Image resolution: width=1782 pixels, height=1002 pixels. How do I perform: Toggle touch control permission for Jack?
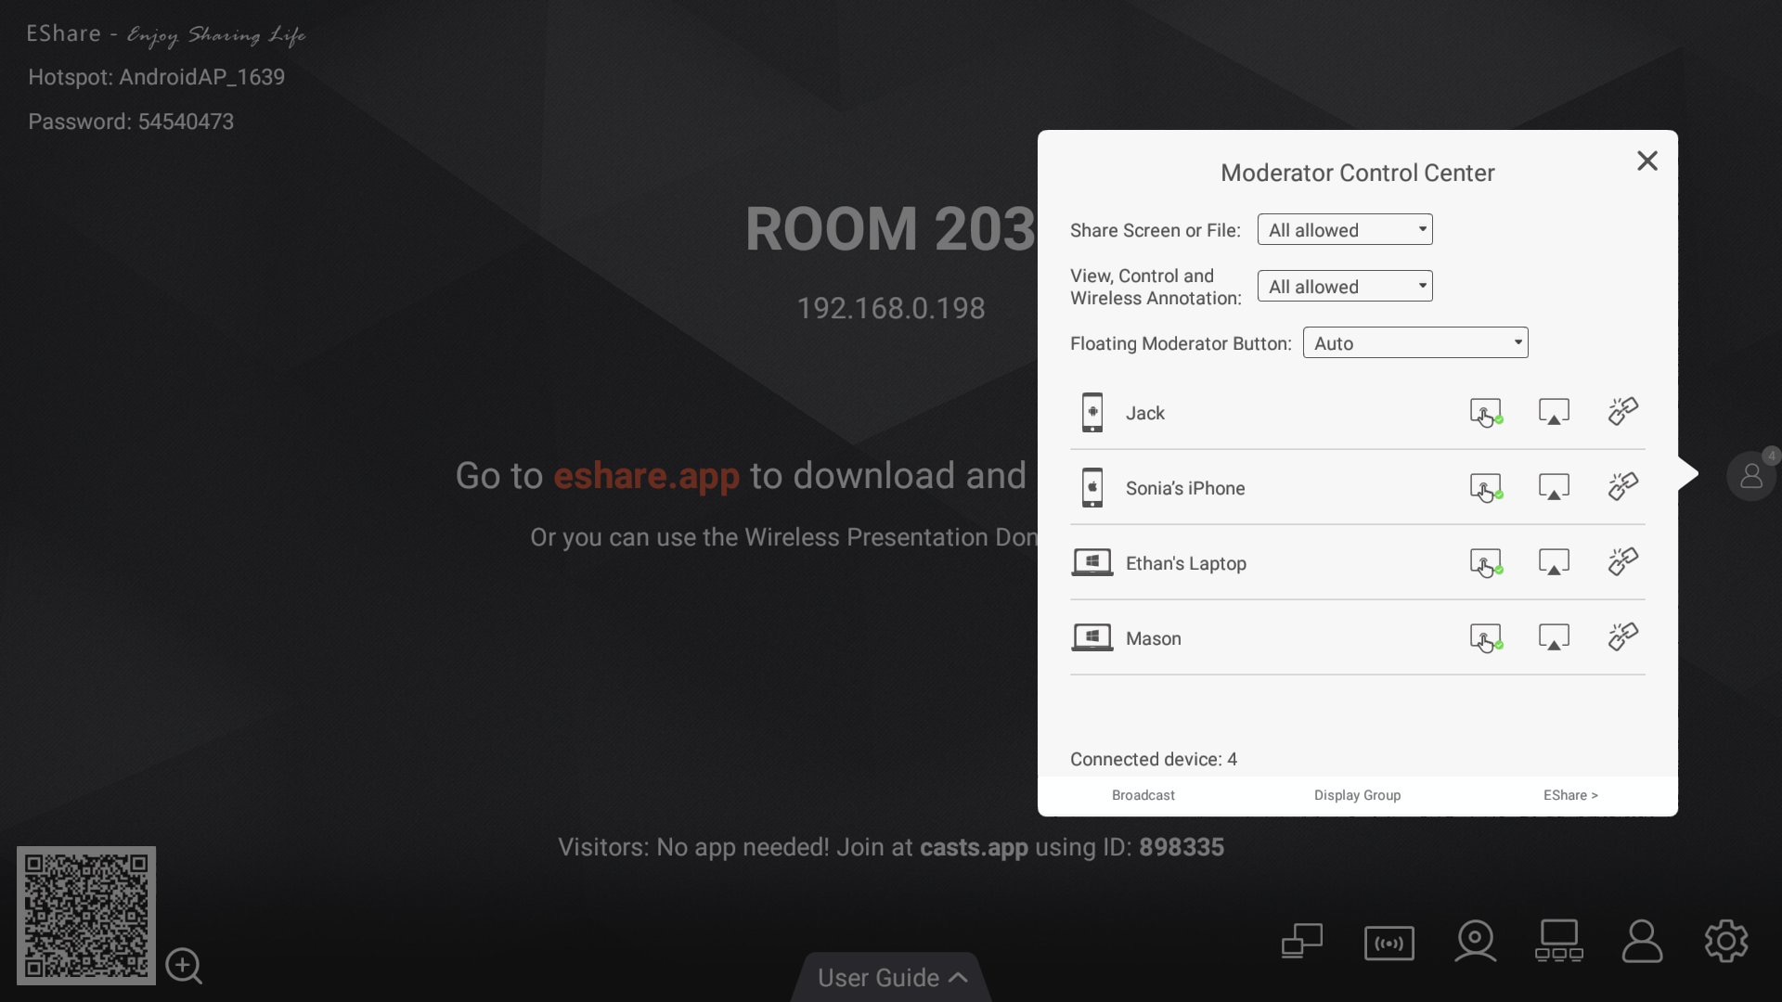coord(1485,412)
